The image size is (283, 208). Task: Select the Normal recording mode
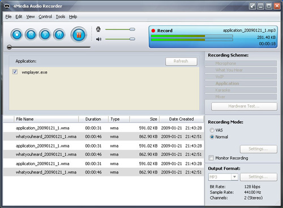212,137
